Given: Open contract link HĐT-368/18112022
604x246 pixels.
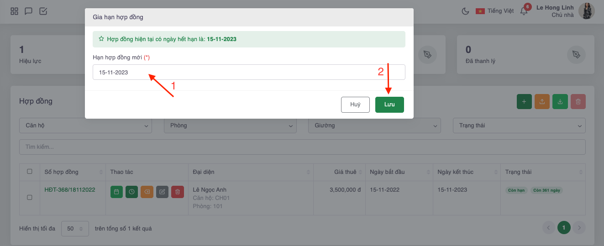Looking at the screenshot, I should (x=70, y=190).
